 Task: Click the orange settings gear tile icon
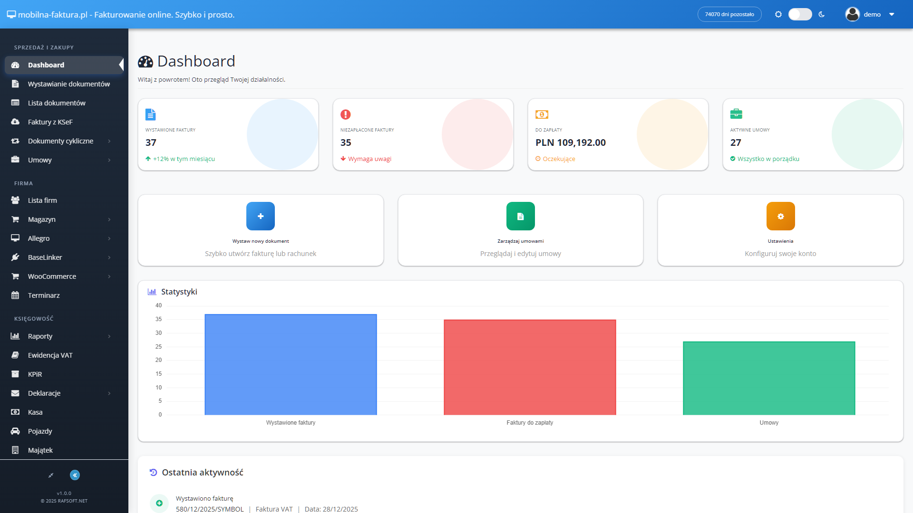[780, 216]
